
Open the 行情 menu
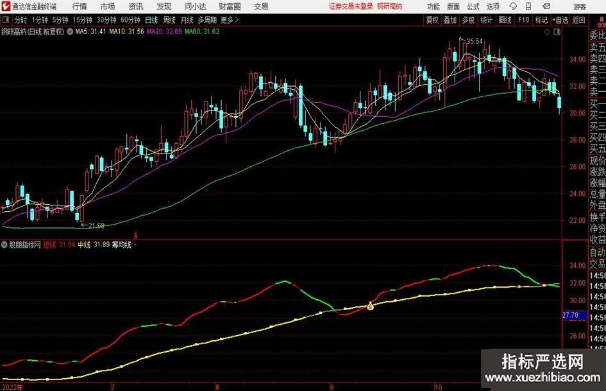tap(80, 6)
